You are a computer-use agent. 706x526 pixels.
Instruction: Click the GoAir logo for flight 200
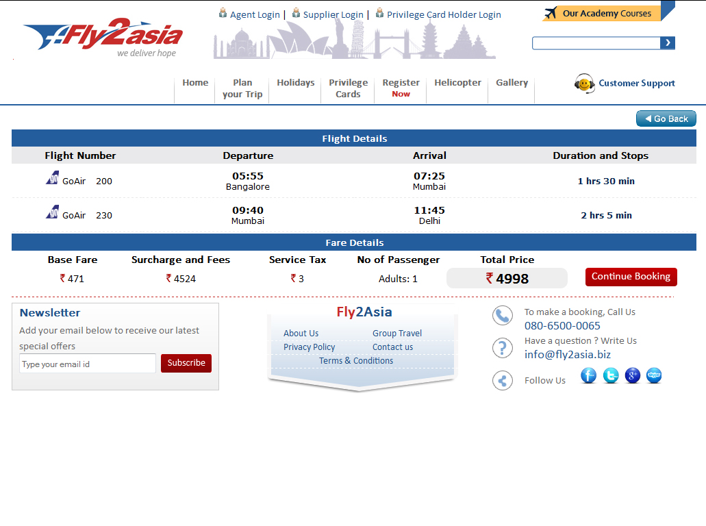point(52,178)
